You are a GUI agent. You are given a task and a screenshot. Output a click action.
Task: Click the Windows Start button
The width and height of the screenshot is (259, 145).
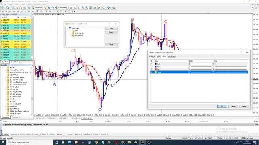click(x=3, y=142)
